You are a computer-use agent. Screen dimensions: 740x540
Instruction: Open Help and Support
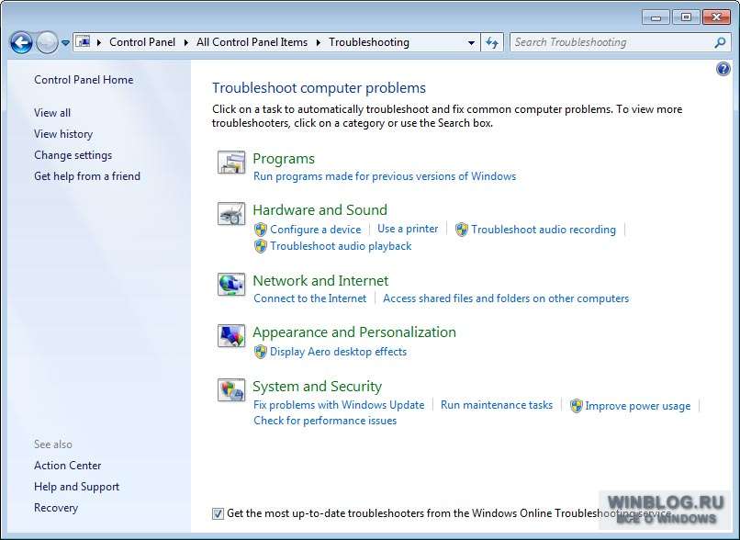76,487
